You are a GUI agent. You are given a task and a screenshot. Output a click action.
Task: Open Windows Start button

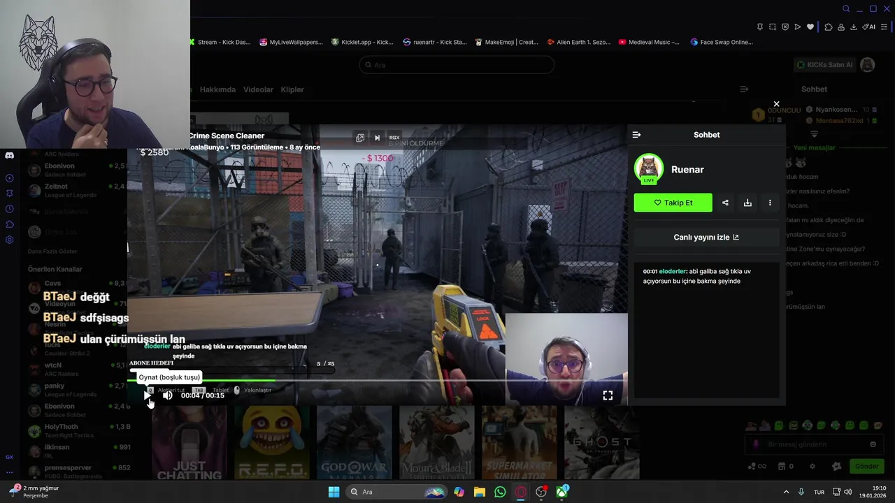click(x=334, y=492)
